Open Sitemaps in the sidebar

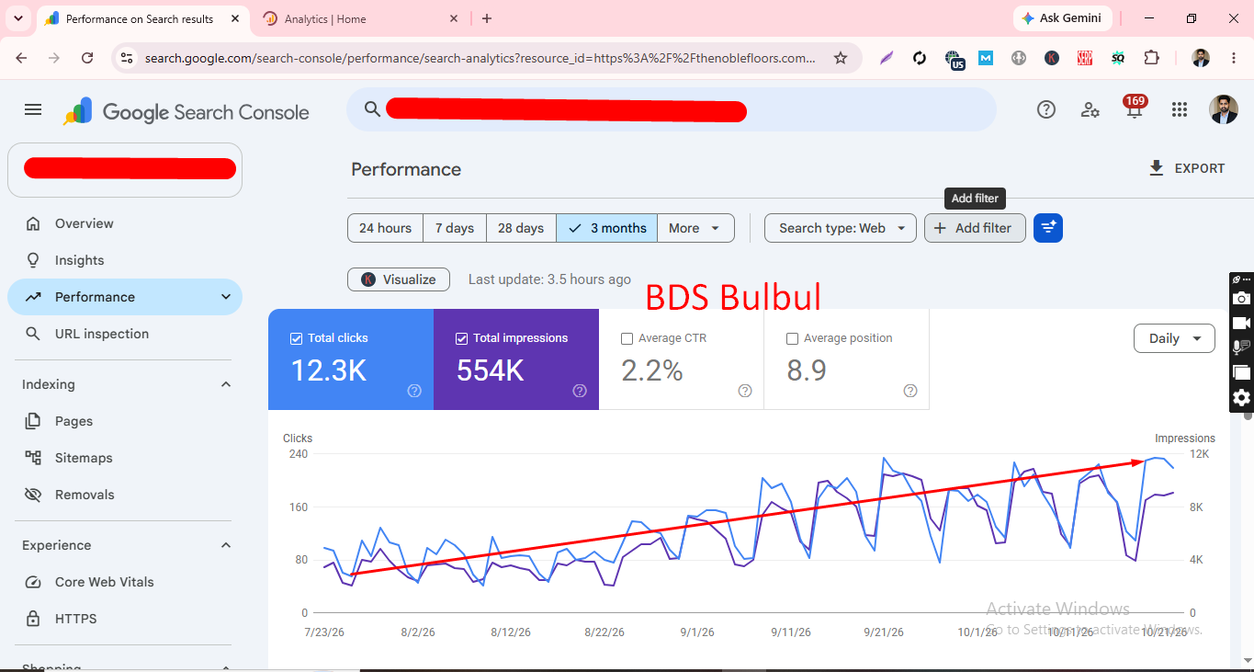(x=125, y=458)
